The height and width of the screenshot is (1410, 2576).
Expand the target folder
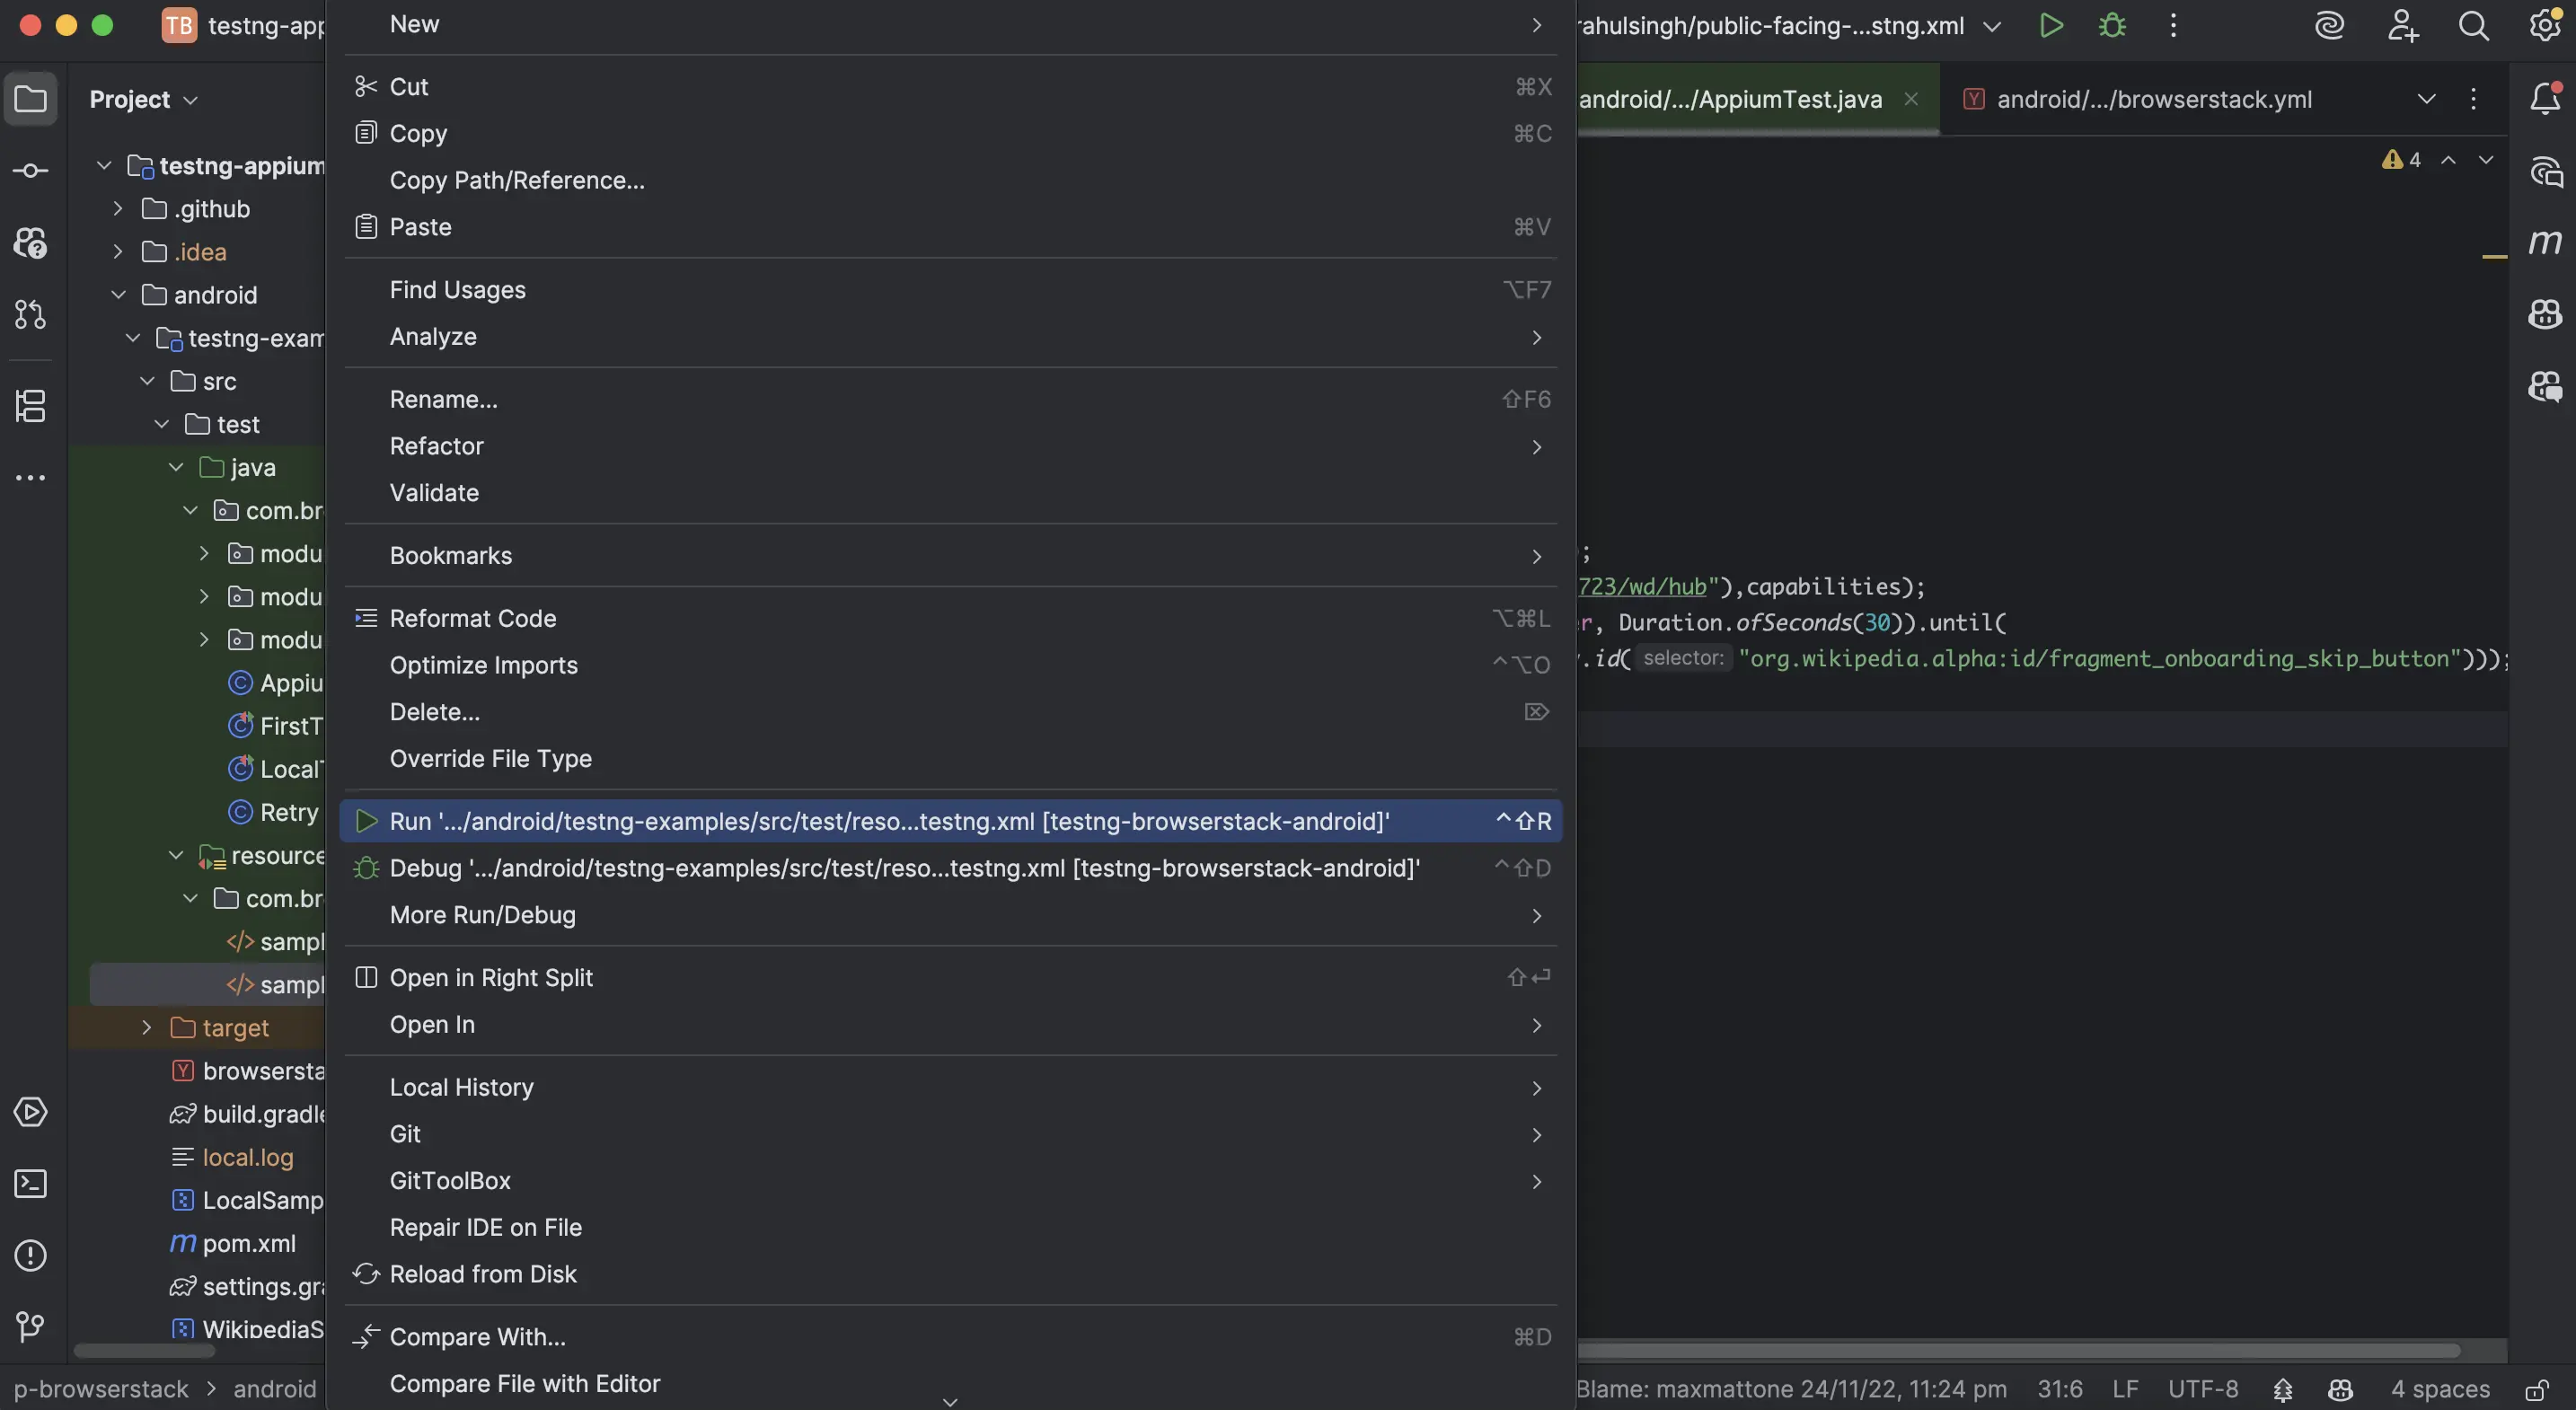click(x=147, y=1028)
